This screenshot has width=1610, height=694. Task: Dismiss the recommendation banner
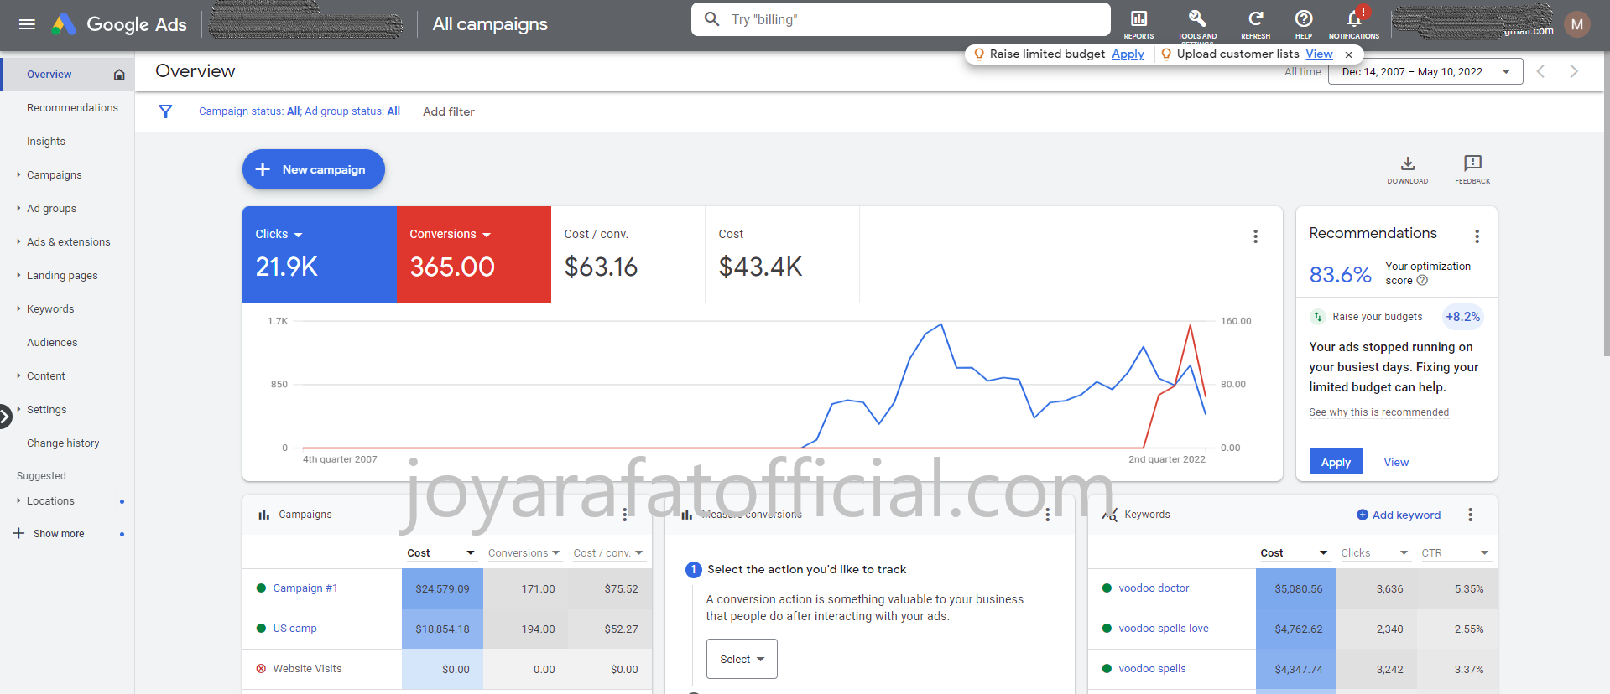pyautogui.click(x=1349, y=54)
